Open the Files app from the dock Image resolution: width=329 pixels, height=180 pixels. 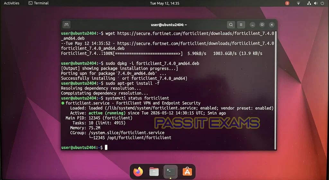pyautogui.click(x=154, y=172)
